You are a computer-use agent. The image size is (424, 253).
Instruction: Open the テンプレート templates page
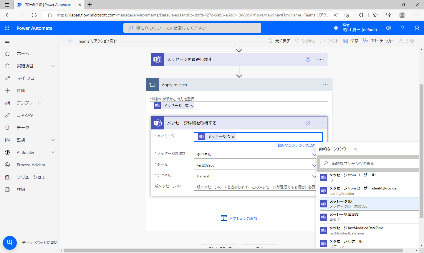(x=29, y=103)
